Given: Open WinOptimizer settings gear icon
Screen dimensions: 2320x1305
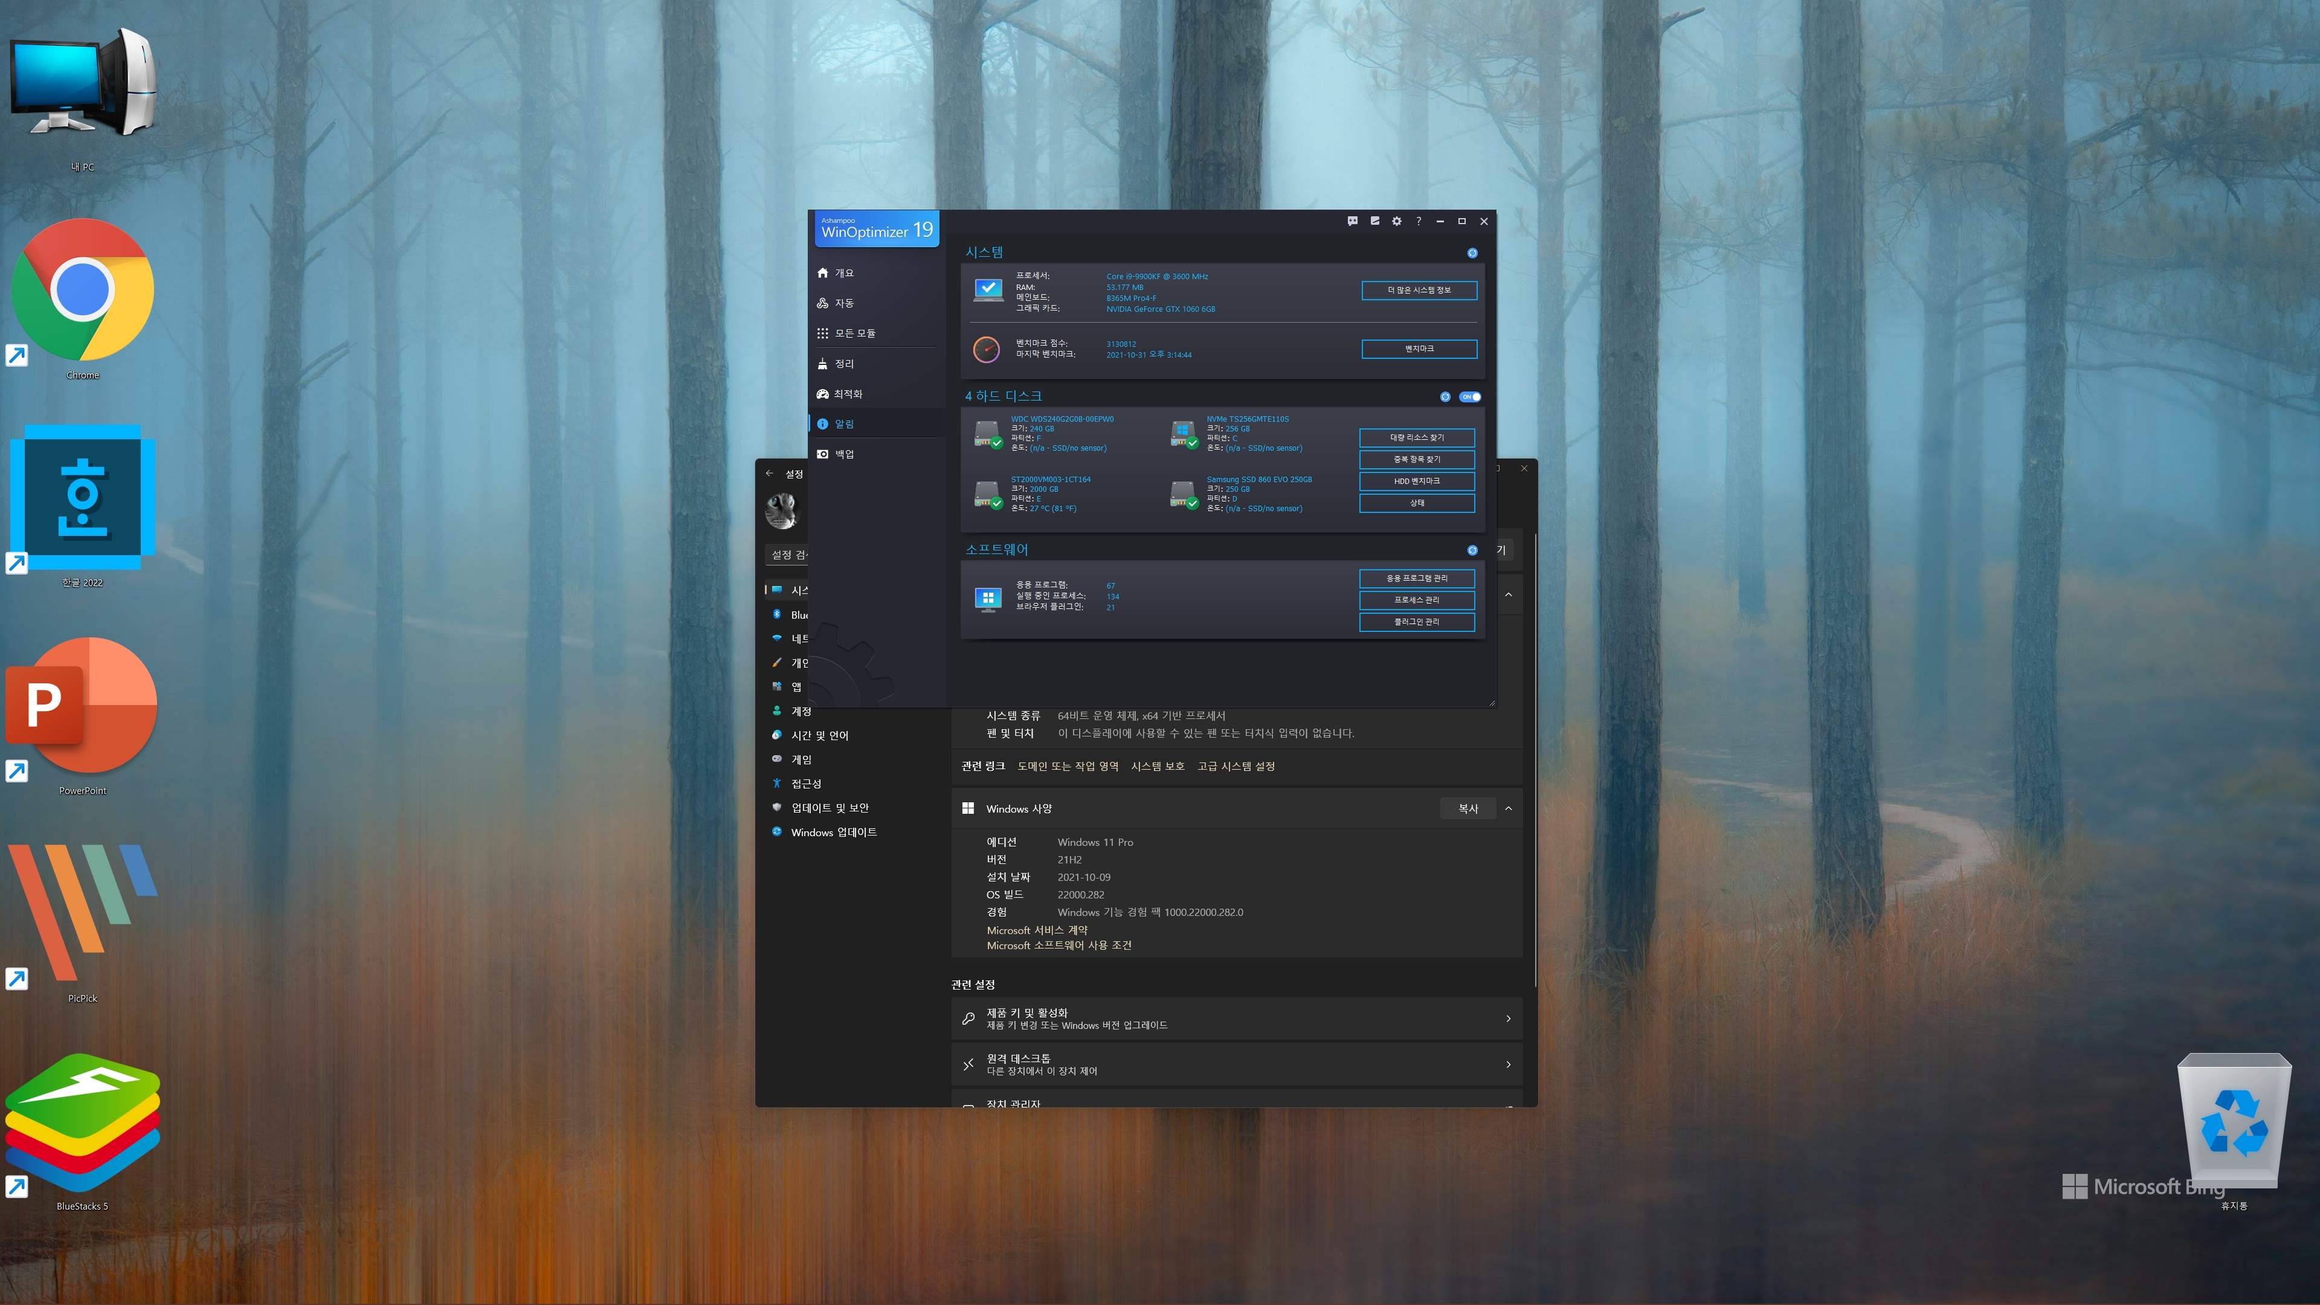Looking at the screenshot, I should [x=1397, y=221].
